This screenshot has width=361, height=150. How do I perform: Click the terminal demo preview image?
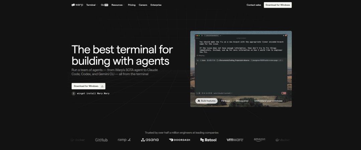coord(241,69)
